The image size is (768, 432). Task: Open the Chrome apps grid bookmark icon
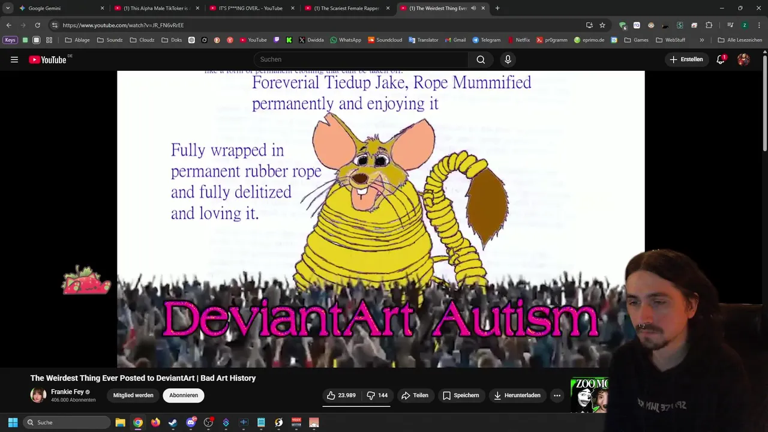tap(49, 40)
